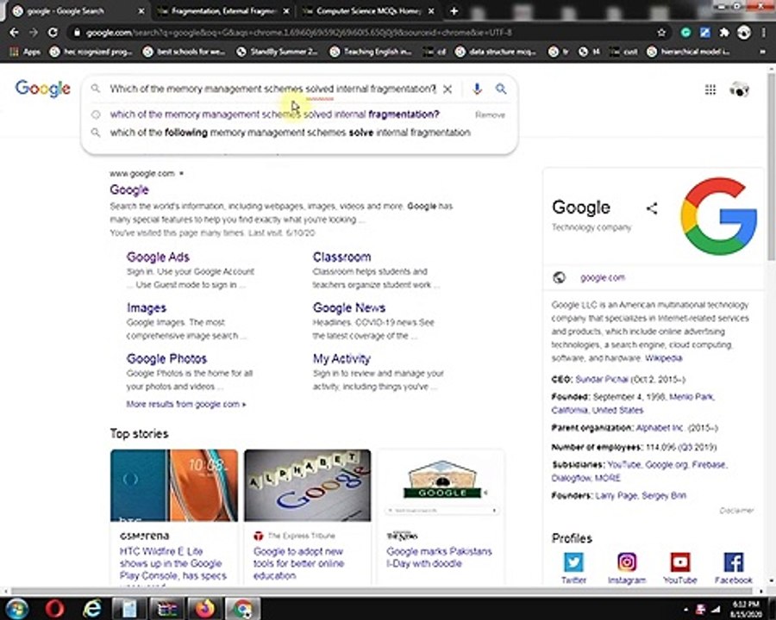The width and height of the screenshot is (776, 620).
Task: Choose suggestion 'which of the following memory management'
Action: (x=290, y=133)
